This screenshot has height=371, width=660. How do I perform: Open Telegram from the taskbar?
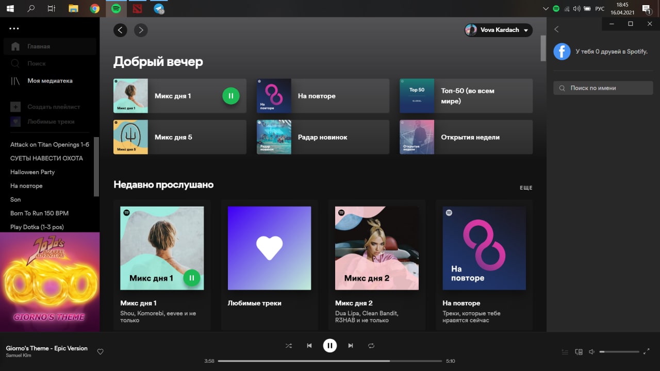click(x=159, y=8)
